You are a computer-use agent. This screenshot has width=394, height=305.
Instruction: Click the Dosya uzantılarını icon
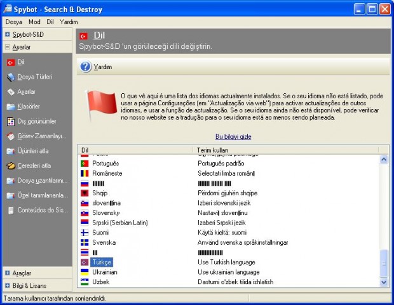[x=11, y=181]
